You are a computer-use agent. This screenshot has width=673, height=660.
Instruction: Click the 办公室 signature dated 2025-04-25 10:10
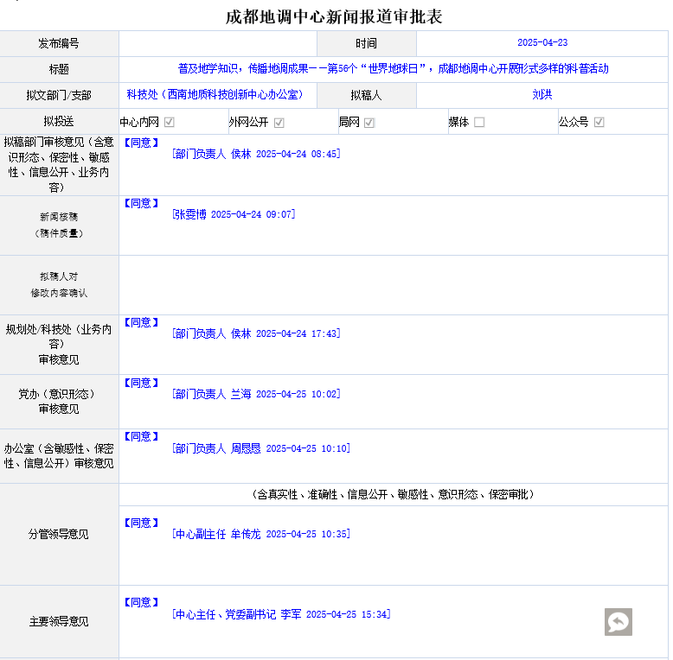(261, 448)
